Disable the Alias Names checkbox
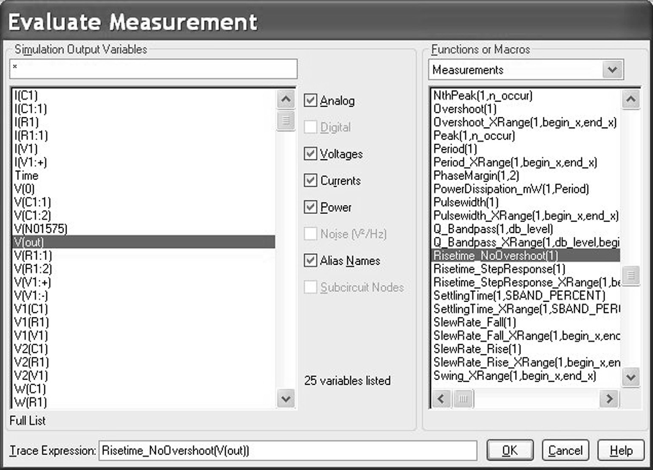This screenshot has width=653, height=470. tap(310, 260)
